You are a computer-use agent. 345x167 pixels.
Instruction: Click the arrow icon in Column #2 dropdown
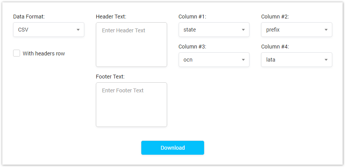(x=326, y=30)
